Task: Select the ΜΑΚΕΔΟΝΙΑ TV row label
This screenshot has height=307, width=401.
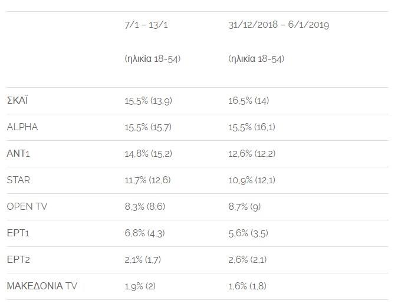Action: tap(42, 286)
